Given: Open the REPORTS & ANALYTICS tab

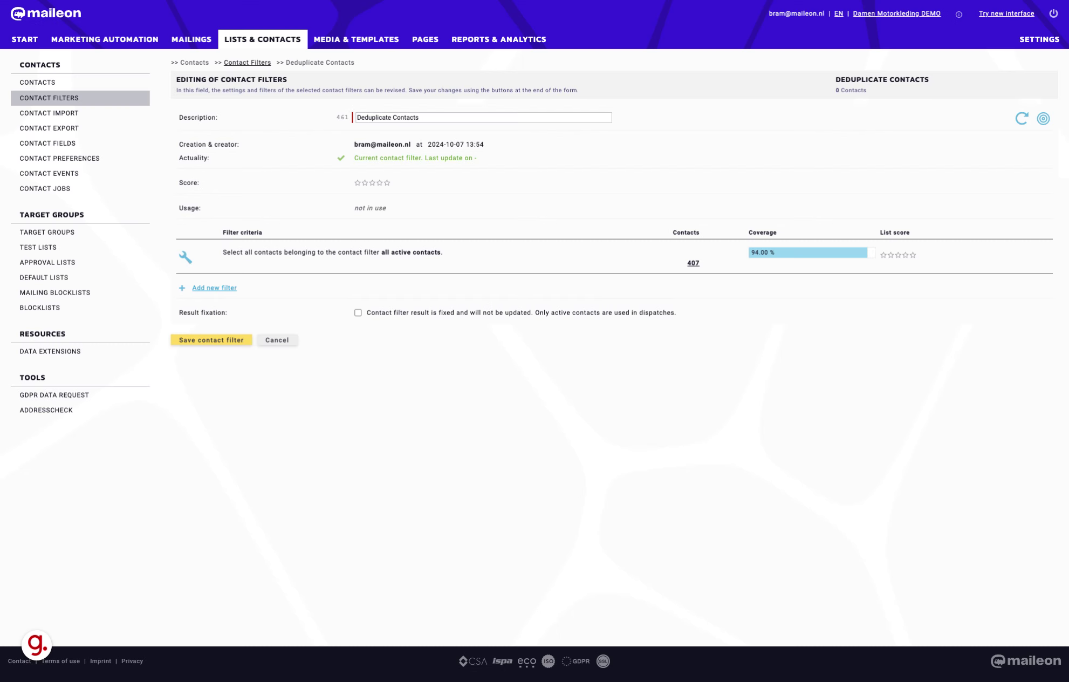Looking at the screenshot, I should click(499, 39).
